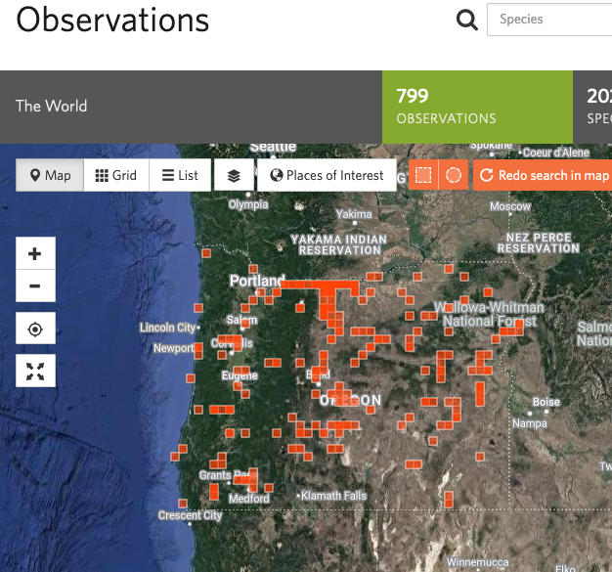Click the Eugene map label
This screenshot has width=612, height=572.
point(240,375)
